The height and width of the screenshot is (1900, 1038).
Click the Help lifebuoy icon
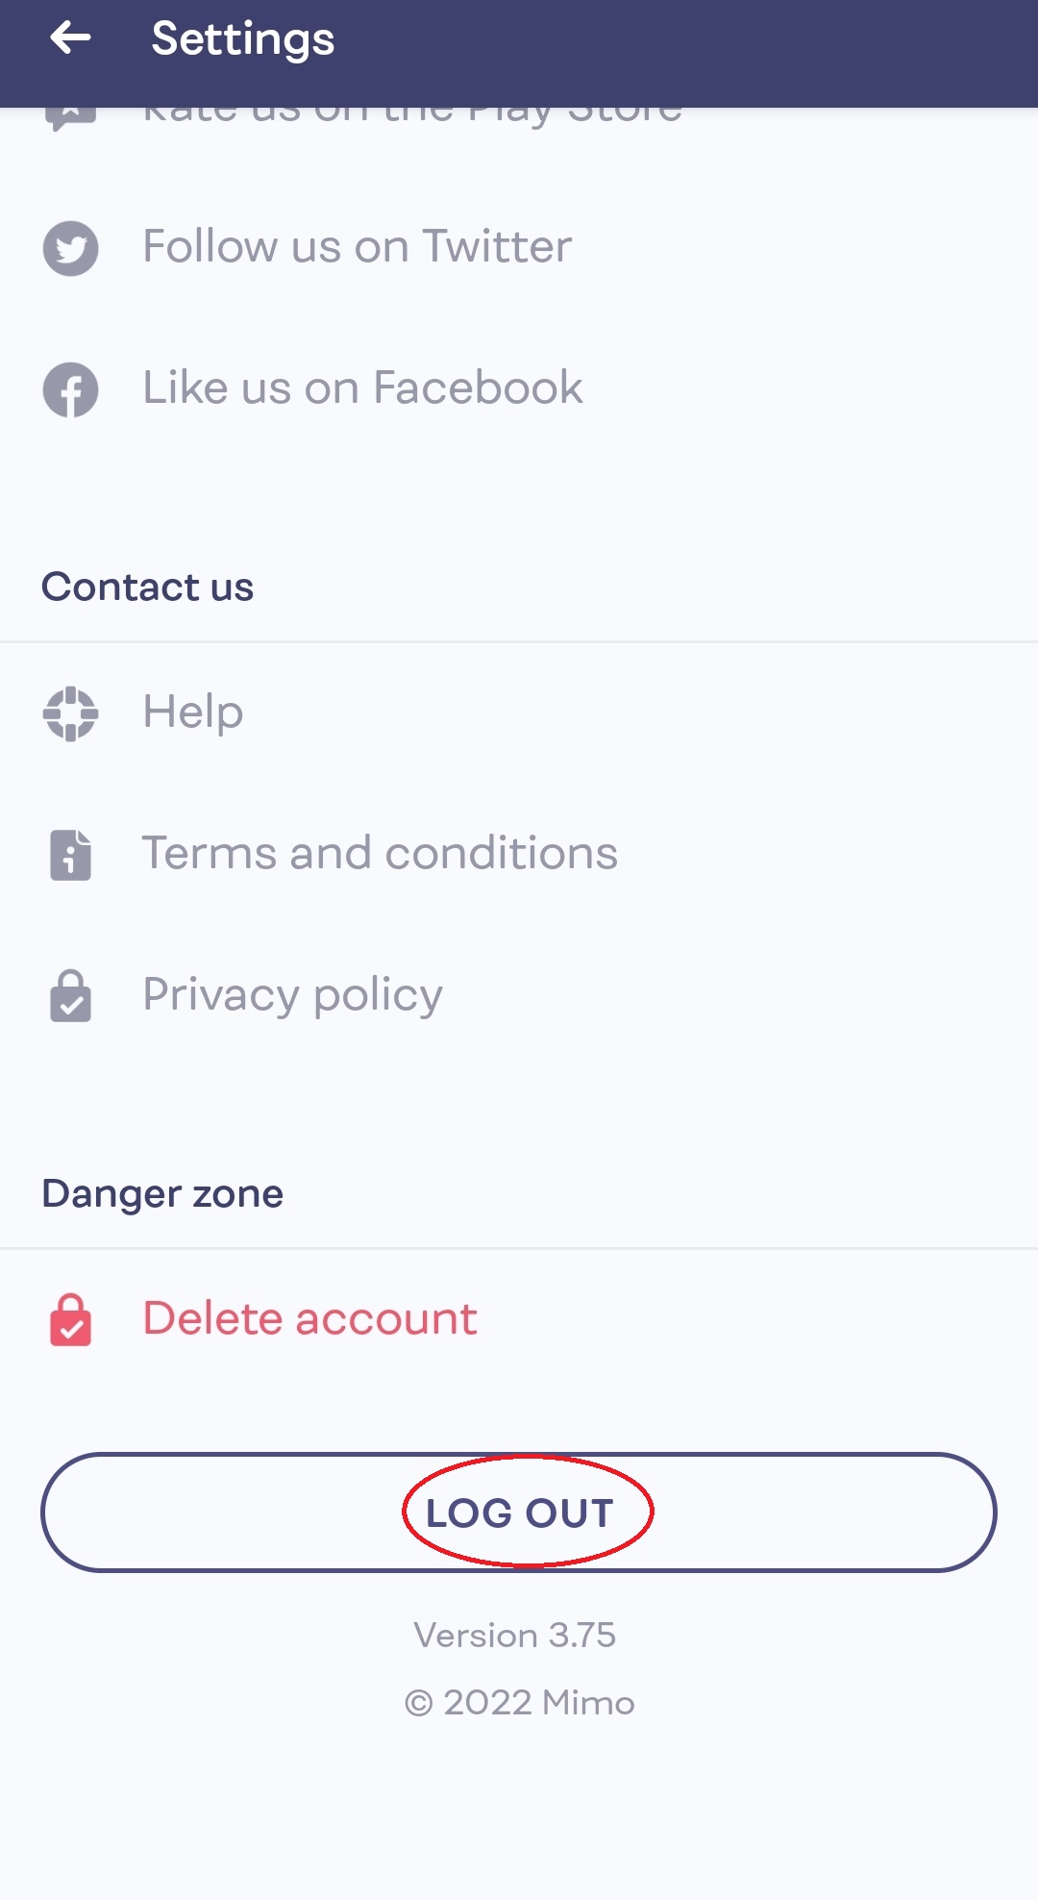[x=70, y=713]
